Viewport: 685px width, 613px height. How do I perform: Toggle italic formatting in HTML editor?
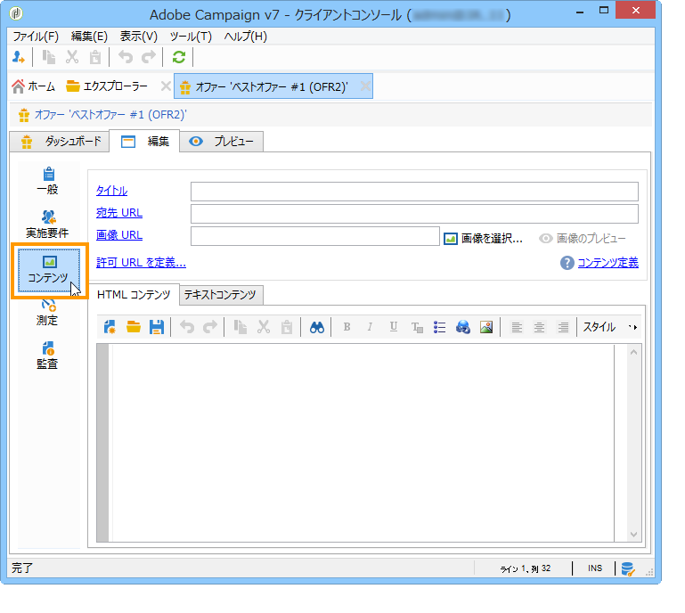pos(370,327)
